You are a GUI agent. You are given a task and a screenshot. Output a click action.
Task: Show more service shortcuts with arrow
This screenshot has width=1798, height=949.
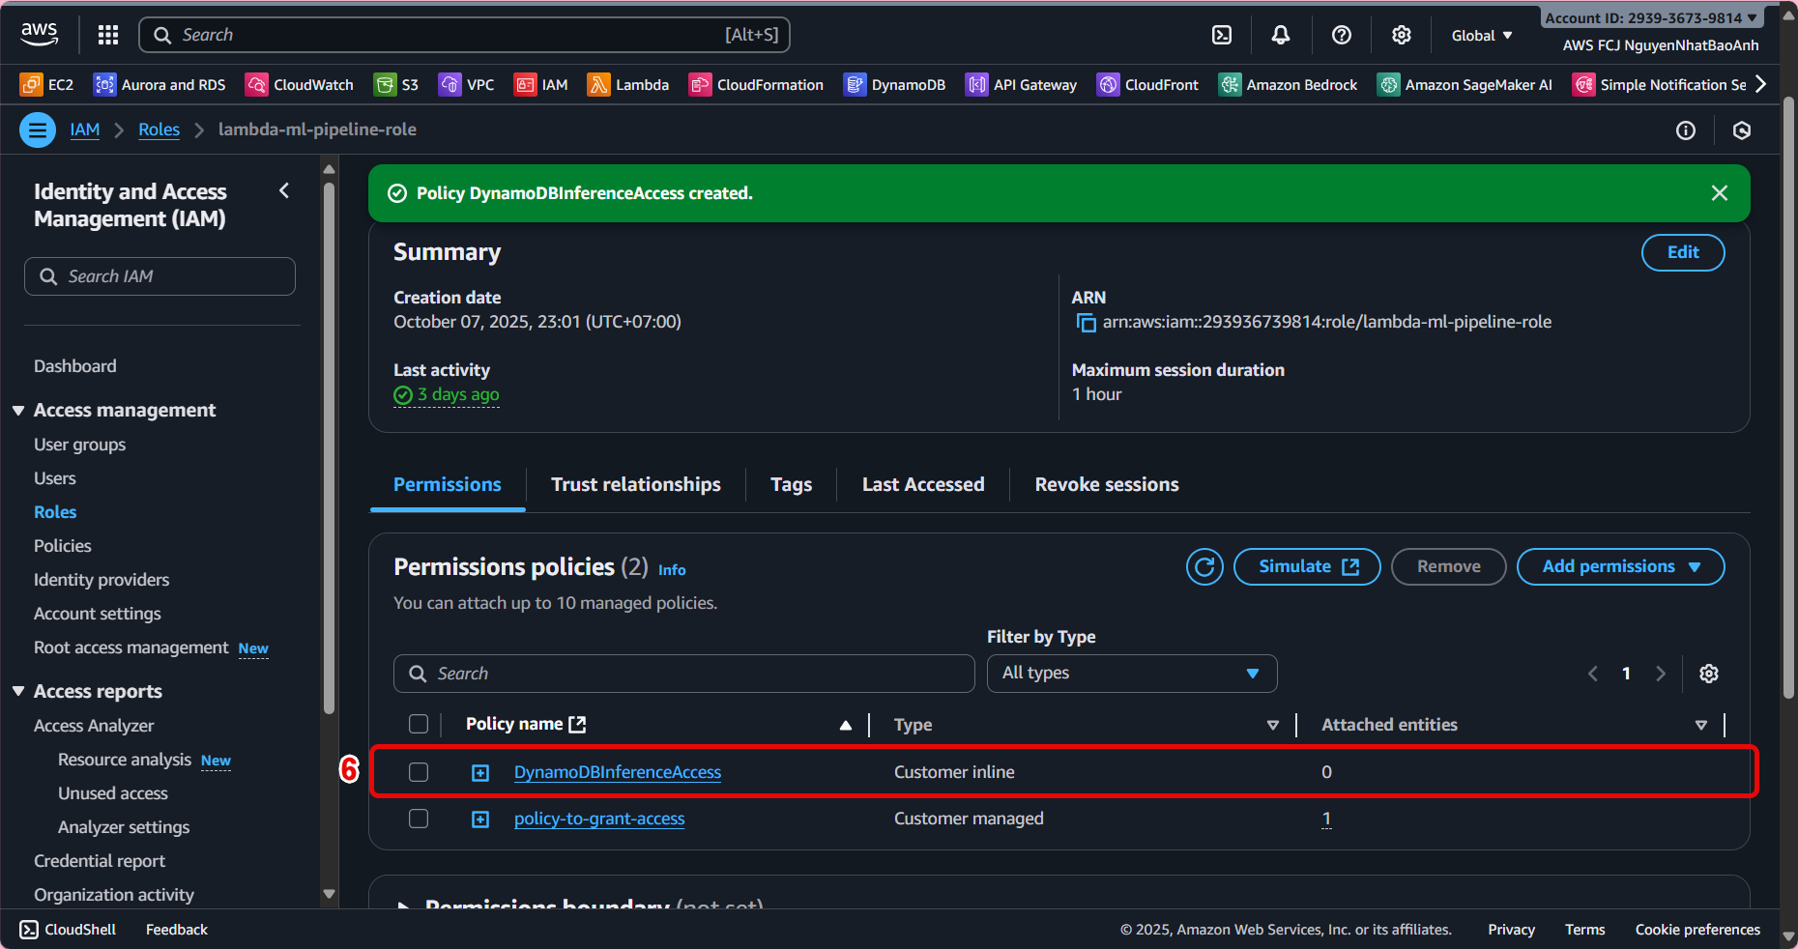(x=1761, y=85)
